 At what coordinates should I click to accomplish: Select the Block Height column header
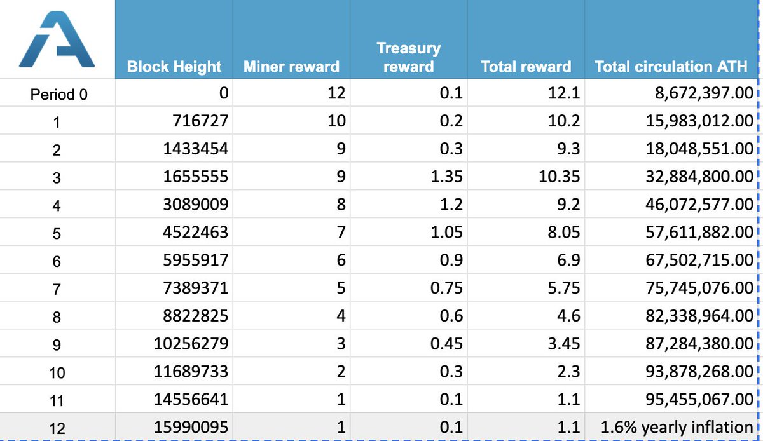174,39
